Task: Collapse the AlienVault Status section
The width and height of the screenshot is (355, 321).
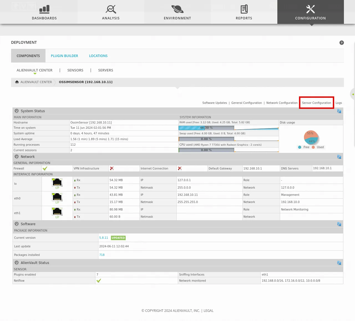Action: (17, 263)
